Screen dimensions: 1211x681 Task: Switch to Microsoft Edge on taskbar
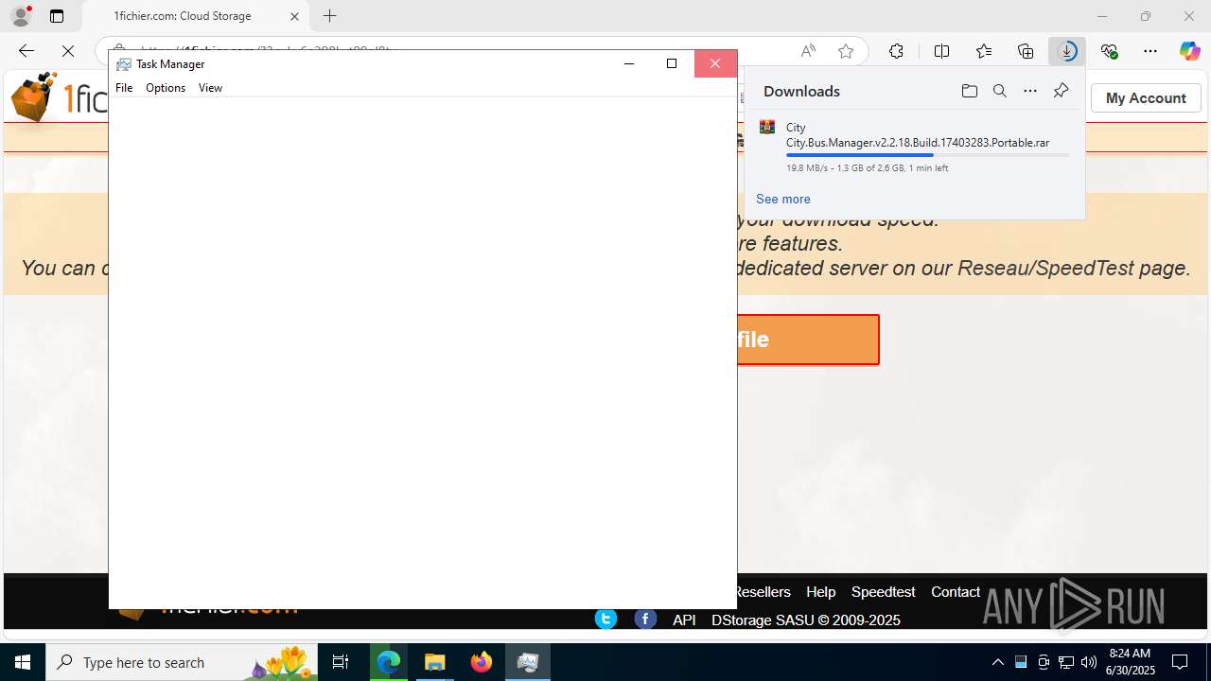tap(389, 662)
